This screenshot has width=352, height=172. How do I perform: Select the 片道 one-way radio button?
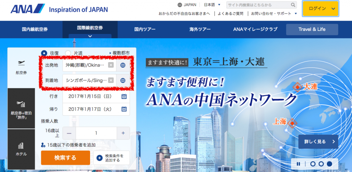[x=68, y=53]
